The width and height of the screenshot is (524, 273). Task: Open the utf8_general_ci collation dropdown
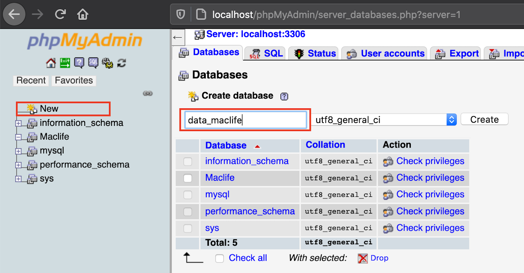[384, 120]
